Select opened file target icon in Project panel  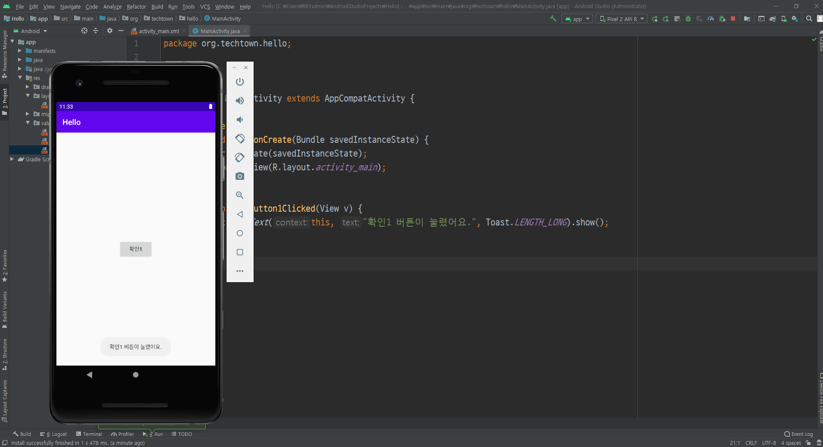[x=84, y=31]
